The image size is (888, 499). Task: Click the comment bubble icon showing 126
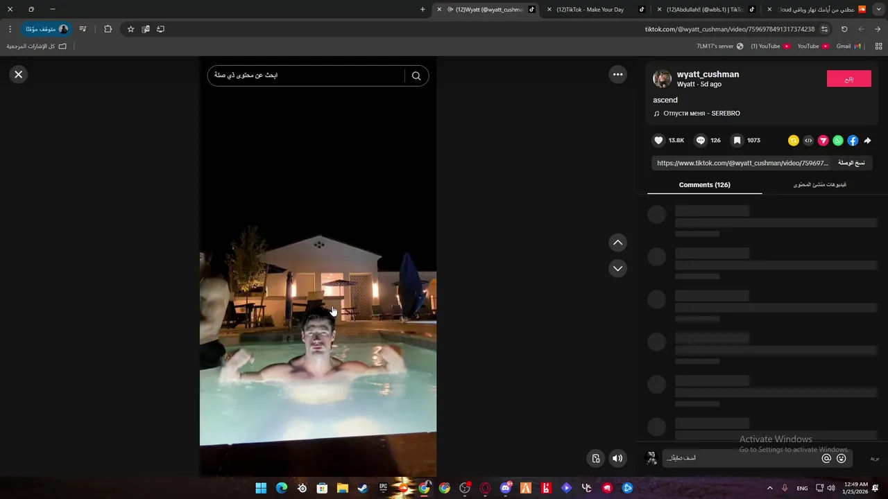click(x=700, y=140)
